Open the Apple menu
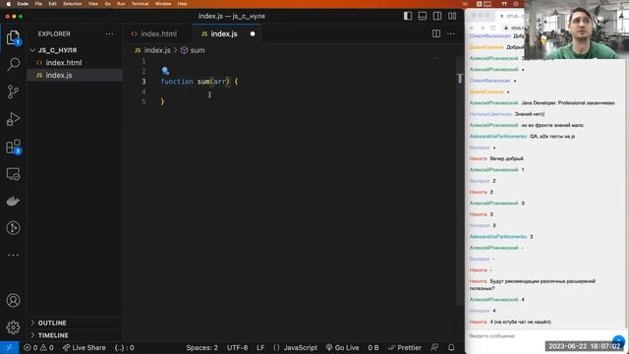 click(8, 4)
